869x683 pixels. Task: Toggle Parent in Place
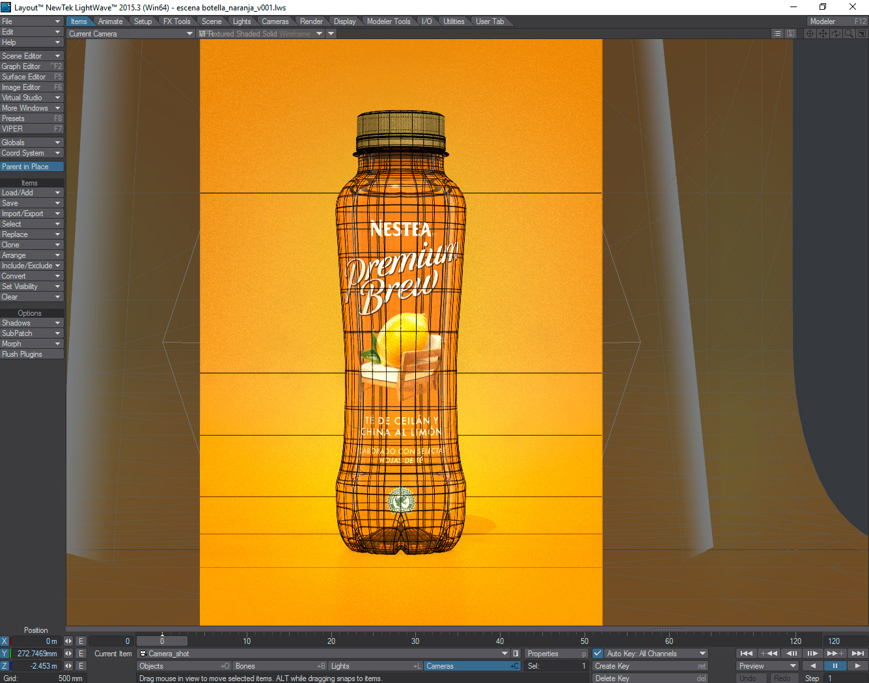[32, 167]
